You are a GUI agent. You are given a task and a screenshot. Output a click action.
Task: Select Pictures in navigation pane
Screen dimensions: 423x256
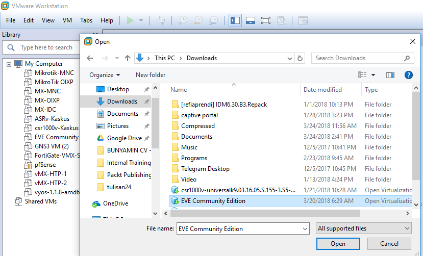[118, 126]
